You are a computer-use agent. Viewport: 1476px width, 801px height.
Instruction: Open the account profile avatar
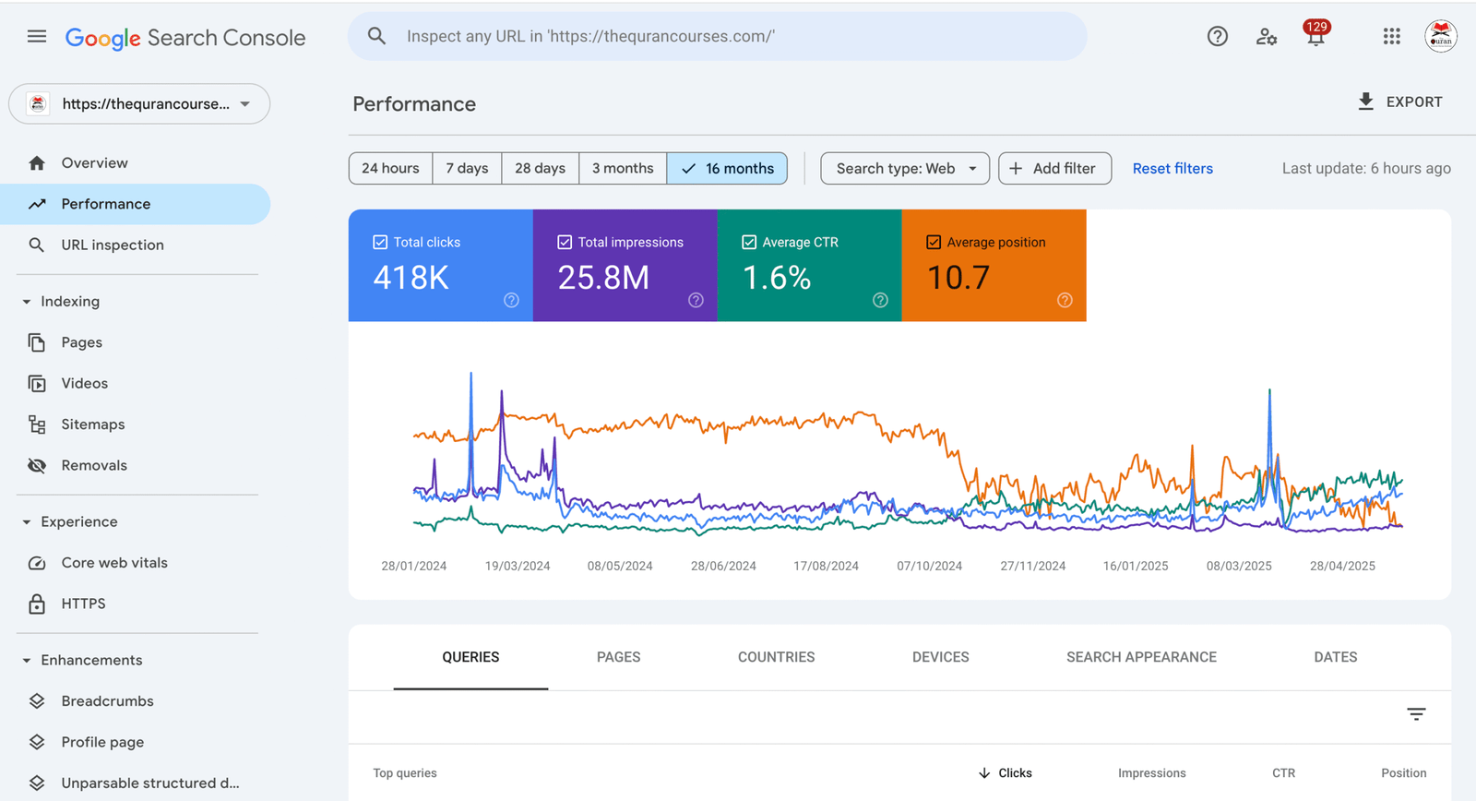(1441, 36)
